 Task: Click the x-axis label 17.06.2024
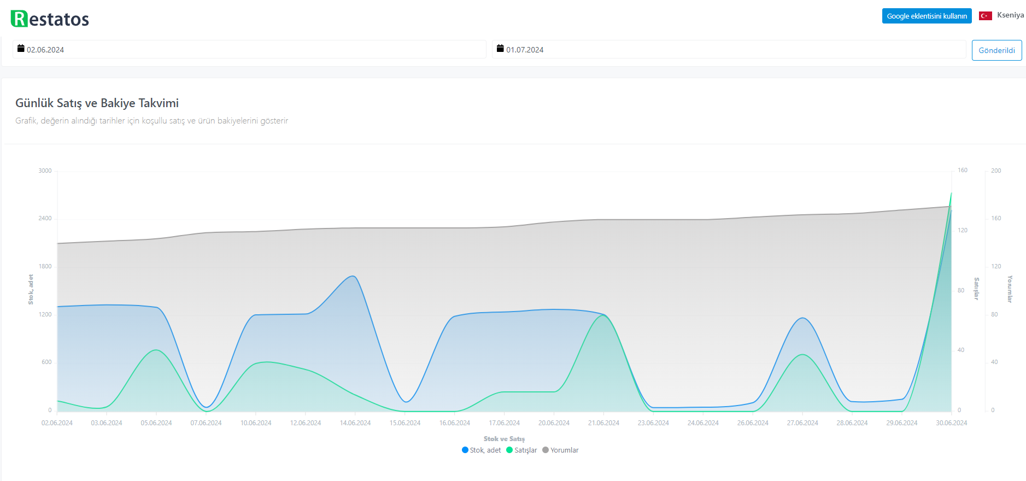[504, 423]
